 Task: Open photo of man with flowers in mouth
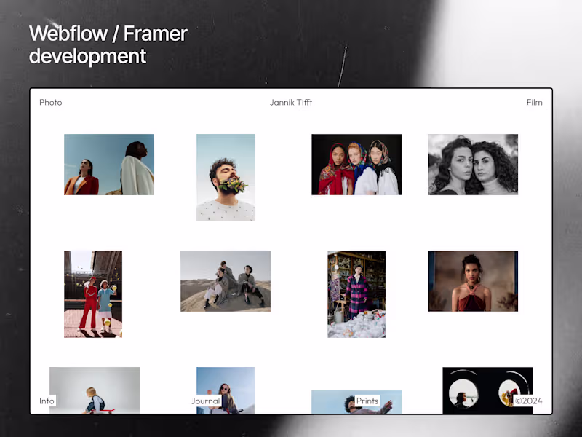coord(226,177)
